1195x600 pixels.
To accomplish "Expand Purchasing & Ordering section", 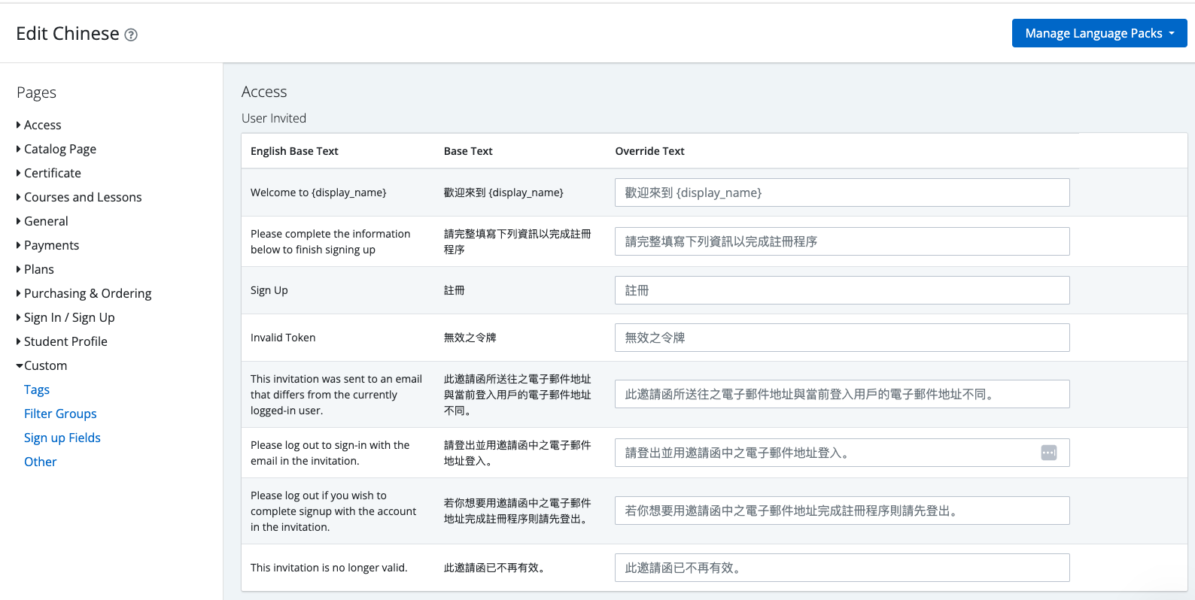I will click(x=84, y=293).
